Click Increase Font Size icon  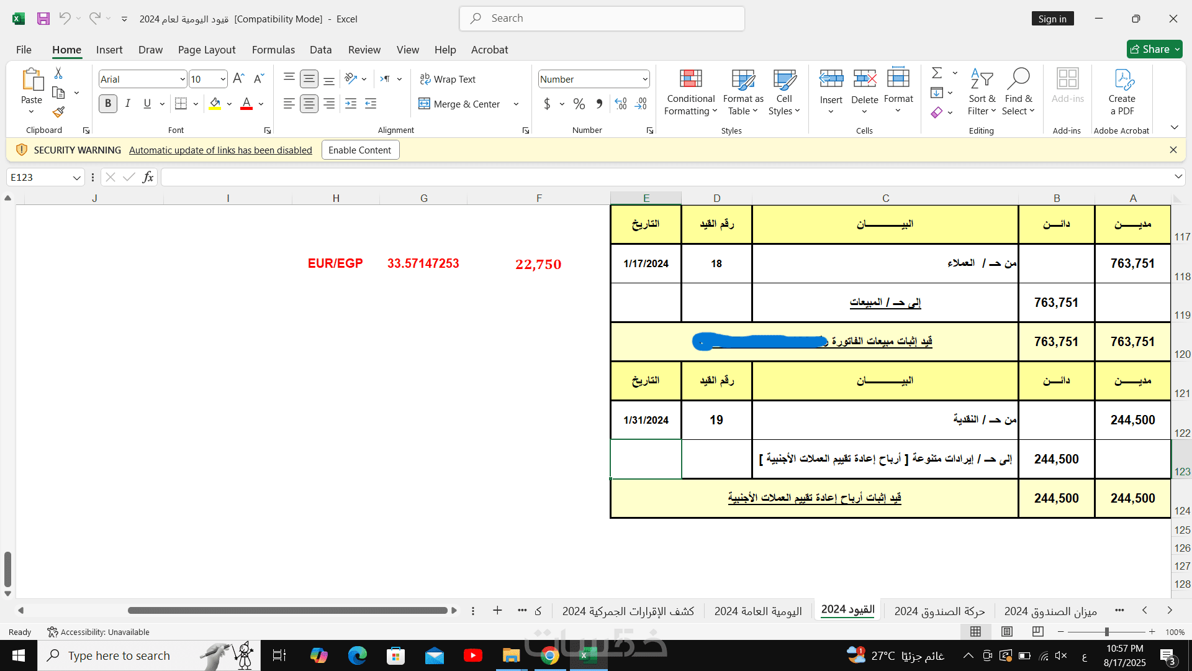click(x=238, y=79)
